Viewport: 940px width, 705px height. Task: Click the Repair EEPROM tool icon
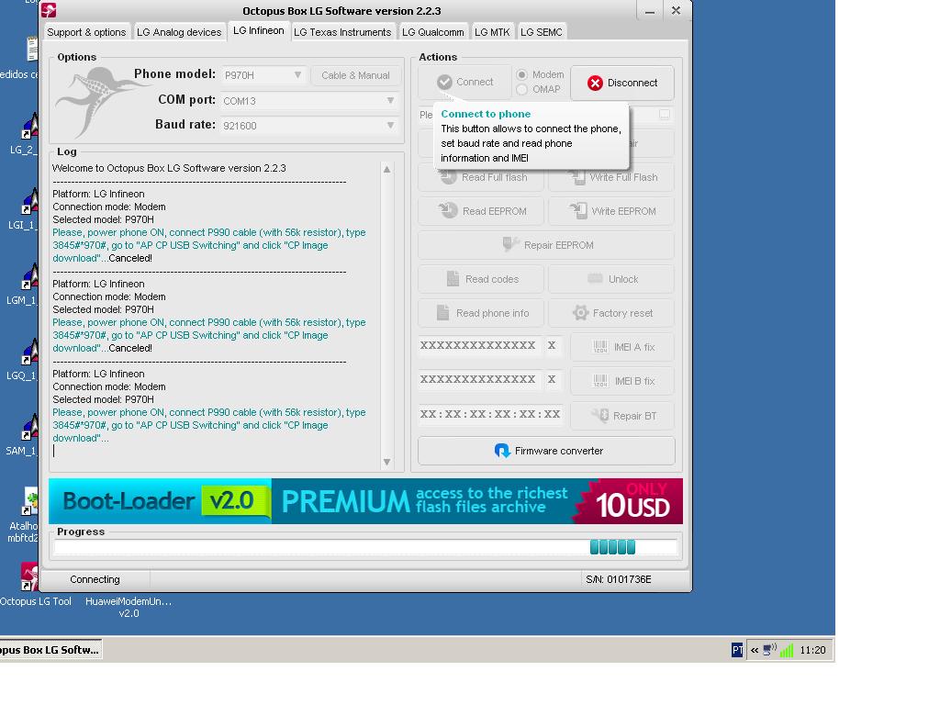[x=510, y=244]
